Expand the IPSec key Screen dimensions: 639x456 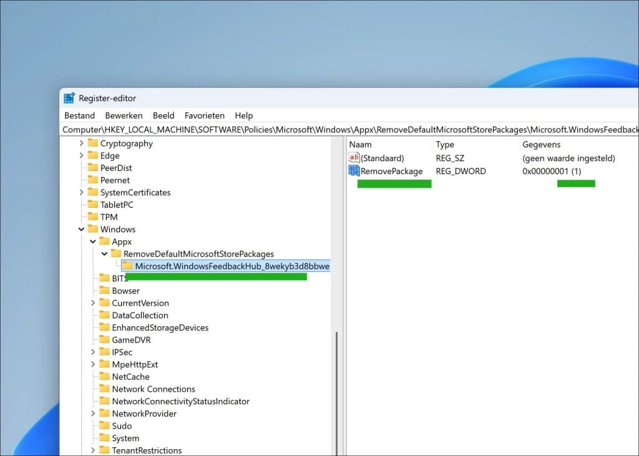click(x=93, y=352)
